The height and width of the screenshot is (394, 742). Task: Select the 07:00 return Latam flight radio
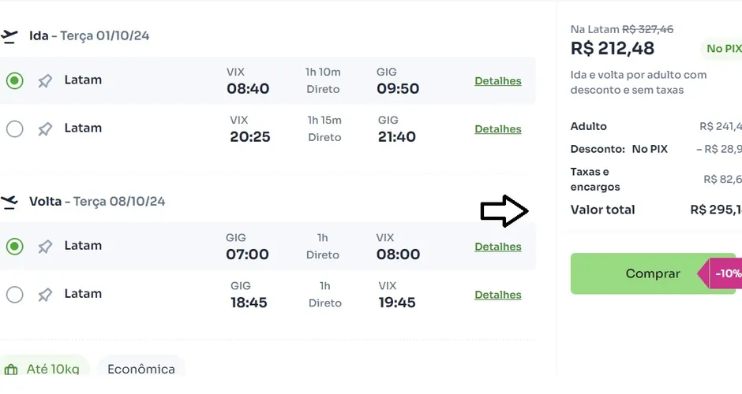pyautogui.click(x=15, y=247)
